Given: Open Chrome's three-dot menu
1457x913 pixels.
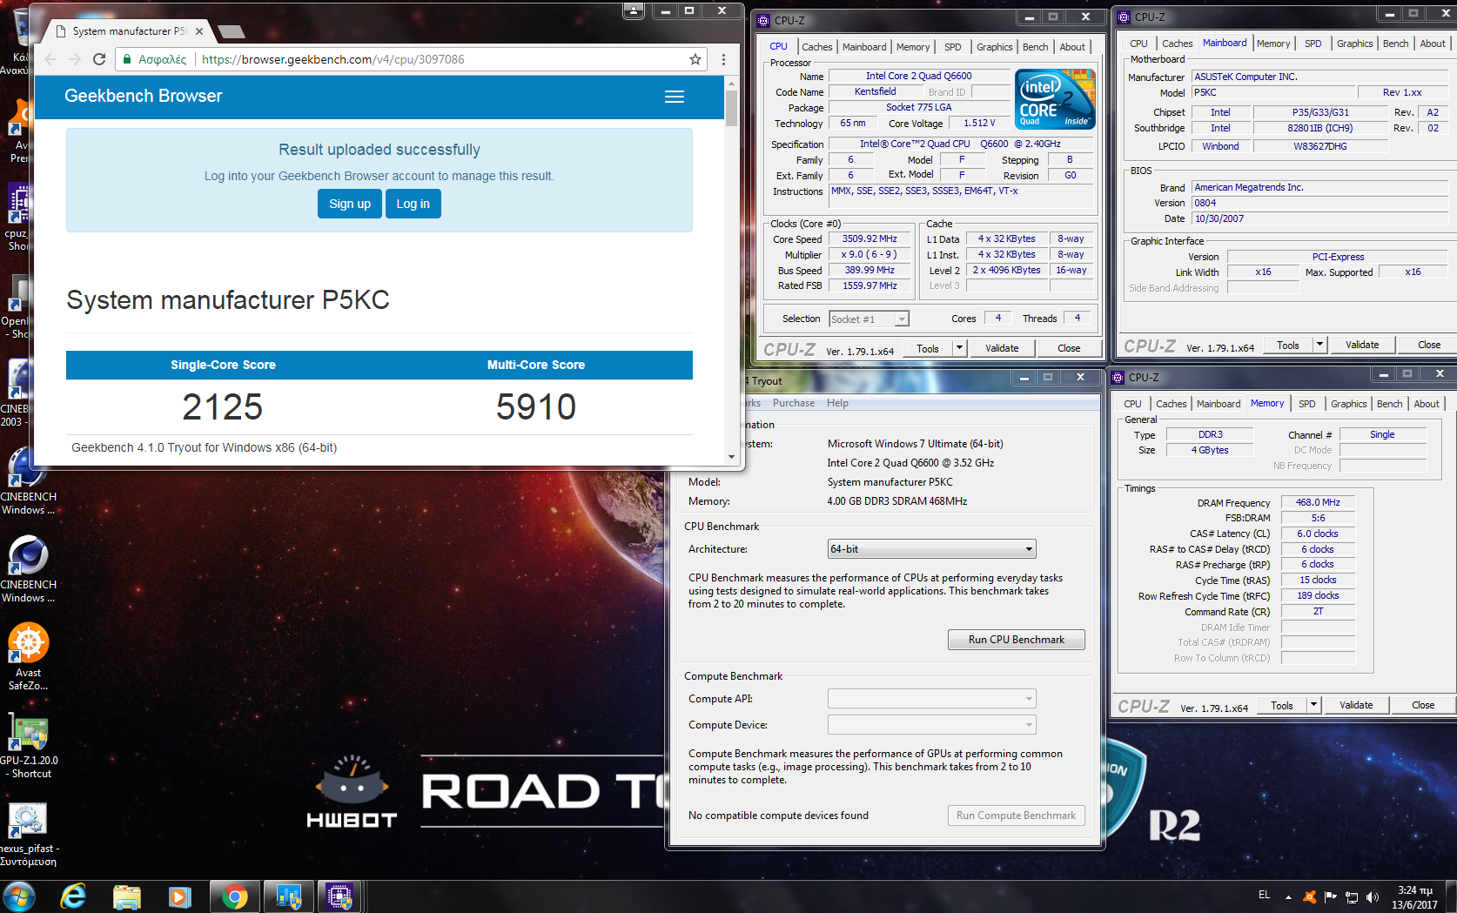Looking at the screenshot, I should [x=723, y=59].
